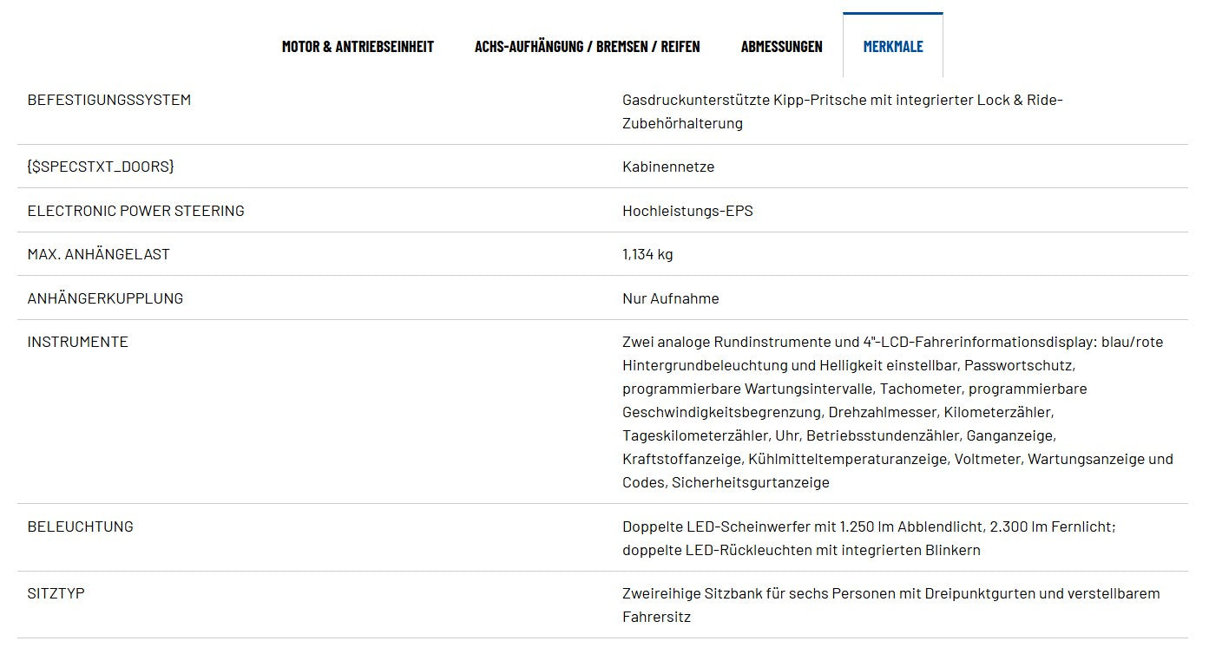Click the Kabinennetze value text
This screenshot has height=654, width=1209.
pos(668,167)
